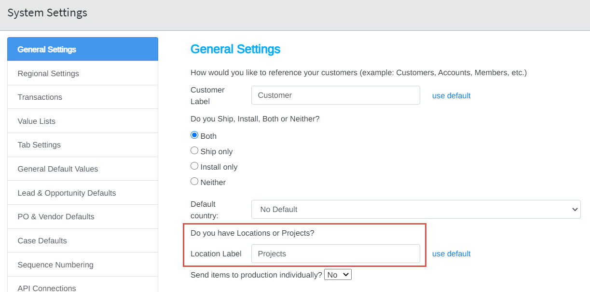Open General Default Values settings

58,169
